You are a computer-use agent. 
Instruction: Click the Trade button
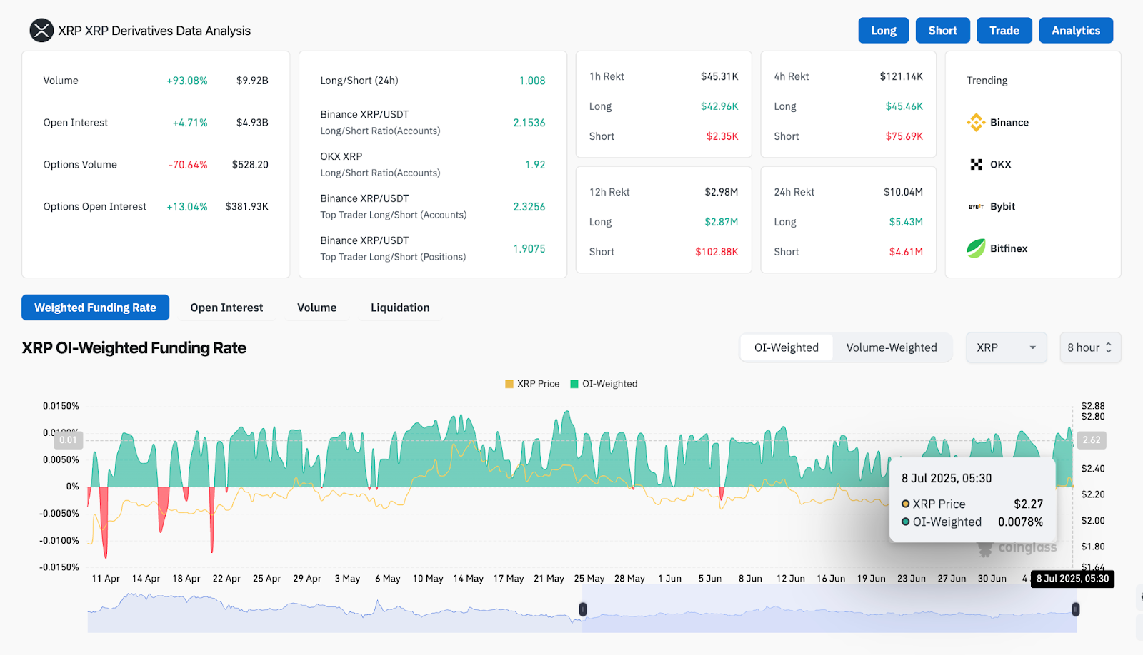[x=1004, y=31]
